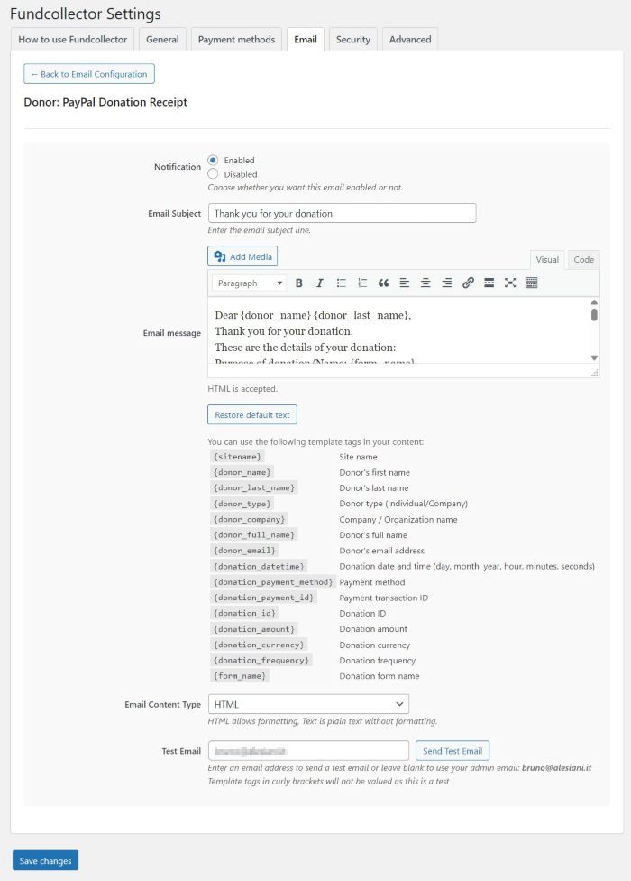
Task: Add a blockquote in the email editor
Action: (383, 283)
